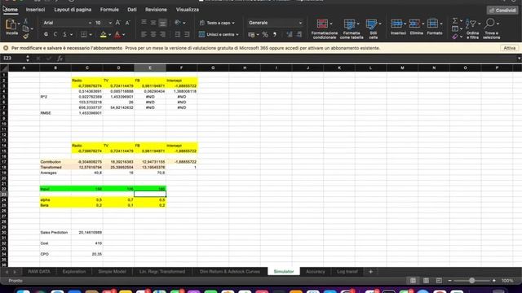
Task: Switch to the RAW DATA sheet
Action: click(x=39, y=271)
